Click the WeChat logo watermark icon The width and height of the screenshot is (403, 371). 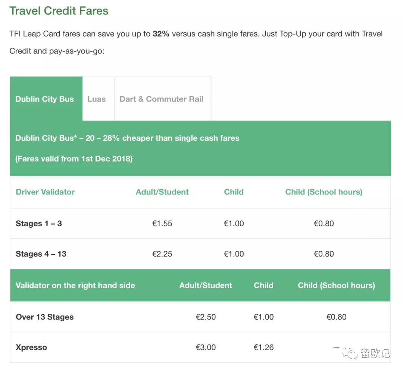pyautogui.click(x=352, y=353)
